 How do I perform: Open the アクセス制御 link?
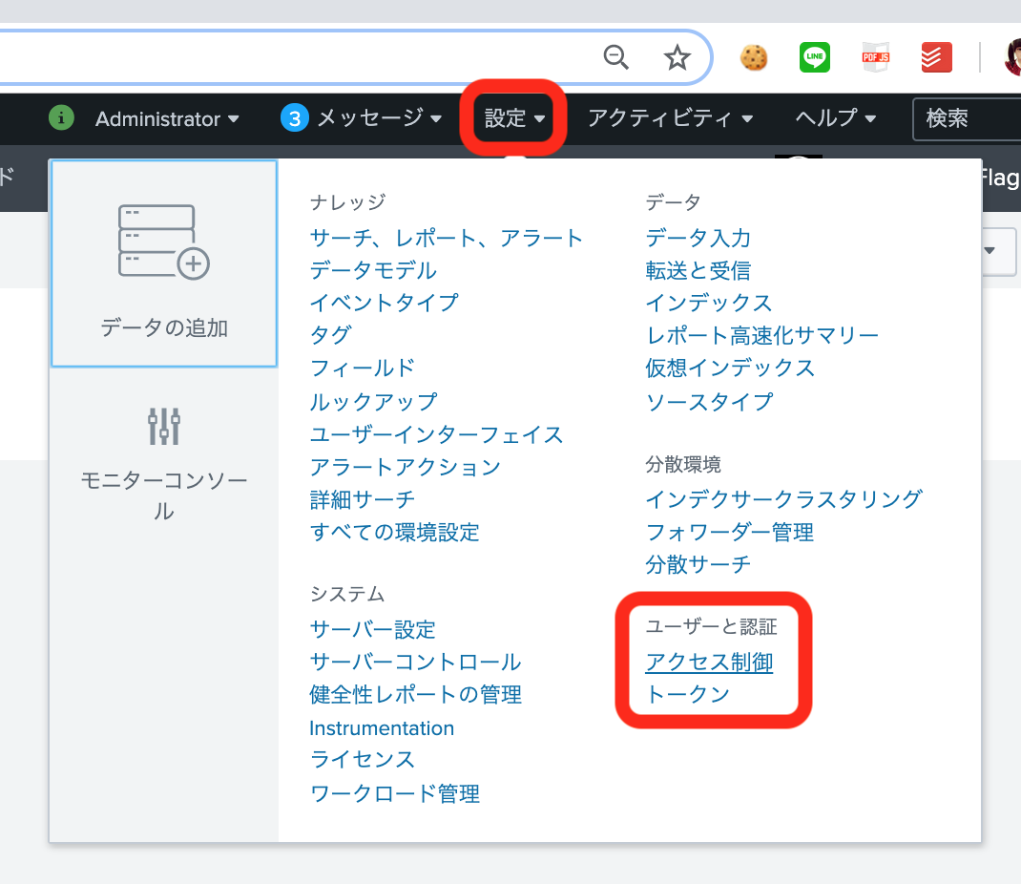click(x=709, y=663)
